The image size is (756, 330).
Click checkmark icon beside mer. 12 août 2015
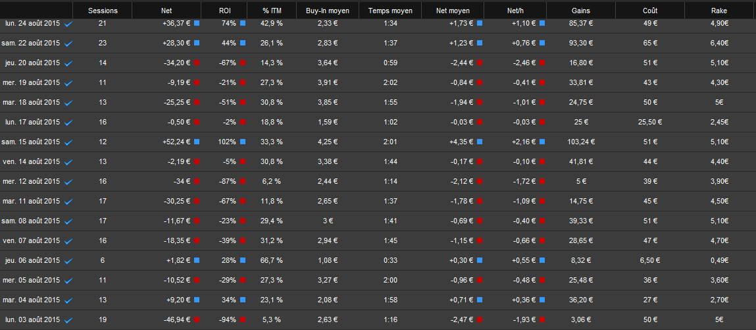68,182
